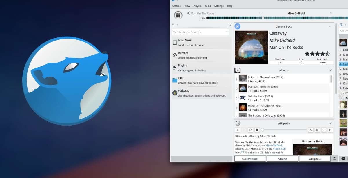Collapse the Current Track applet
Image resolution: width=348 pixels, height=178 pixels.
(x=330, y=26)
